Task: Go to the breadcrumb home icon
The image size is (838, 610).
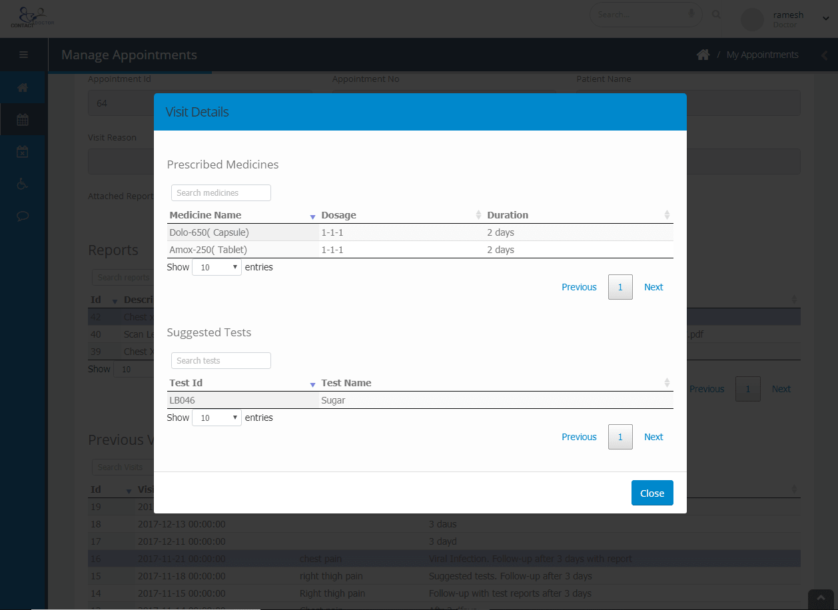Action: [x=703, y=55]
